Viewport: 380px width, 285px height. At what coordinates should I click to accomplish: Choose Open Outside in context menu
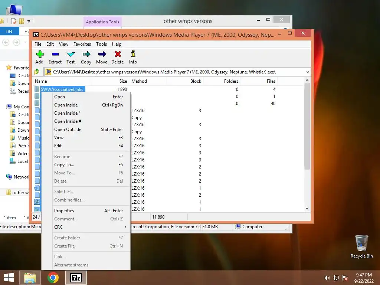88,130
